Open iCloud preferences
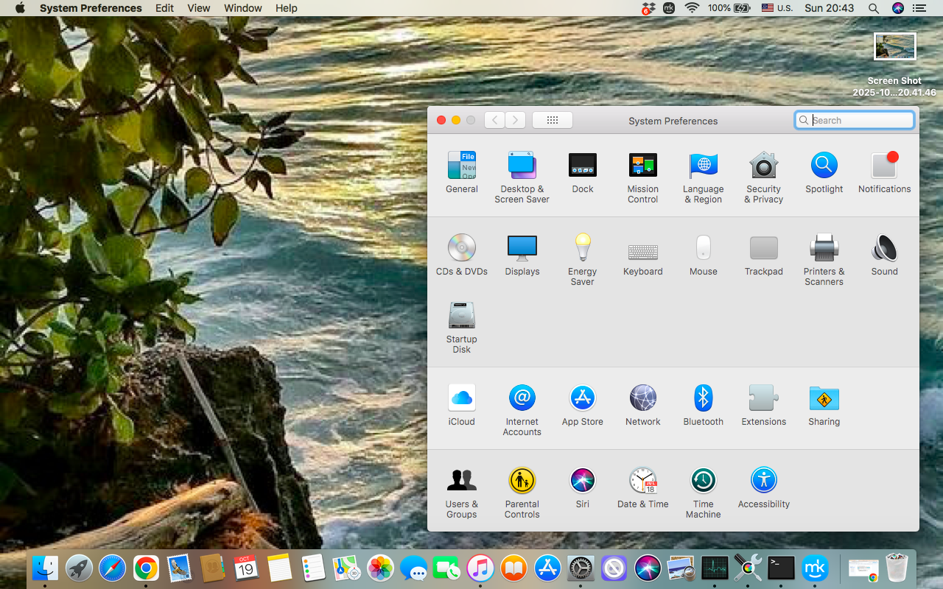 coord(461,398)
